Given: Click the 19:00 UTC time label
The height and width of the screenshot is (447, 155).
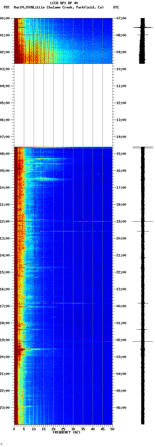Looking at the screenshot, I should coord(121,222).
